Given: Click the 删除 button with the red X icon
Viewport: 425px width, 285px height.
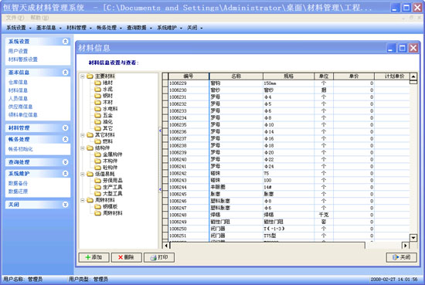Looking at the screenshot, I should tap(126, 257).
